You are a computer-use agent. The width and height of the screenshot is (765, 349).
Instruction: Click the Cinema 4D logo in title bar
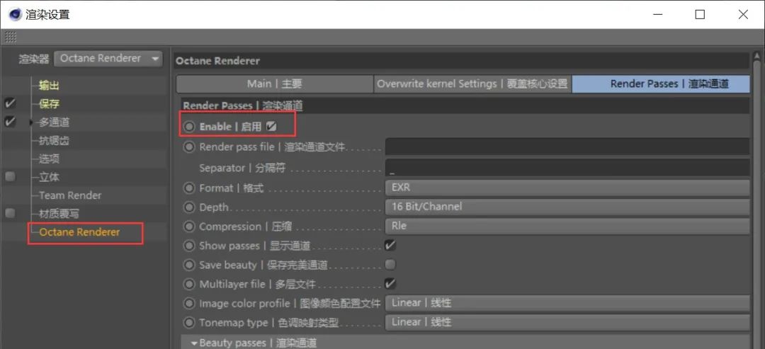click(15, 15)
